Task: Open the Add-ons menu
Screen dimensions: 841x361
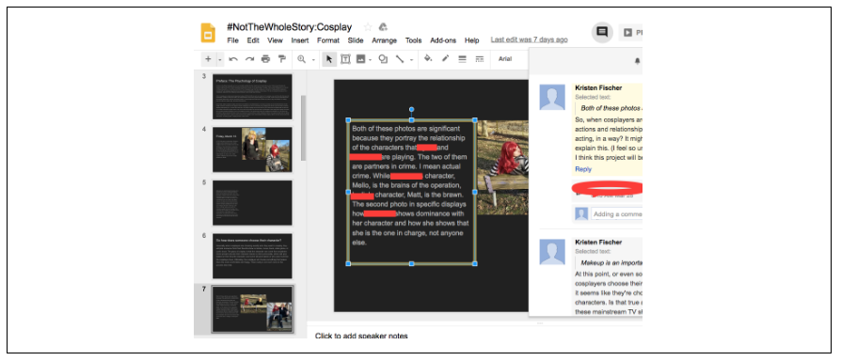Action: (443, 40)
